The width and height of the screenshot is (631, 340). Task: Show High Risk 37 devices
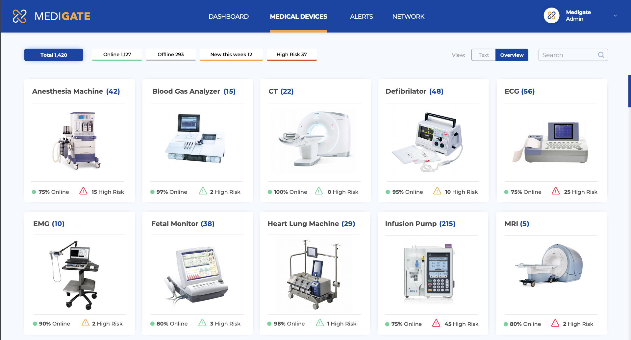292,55
